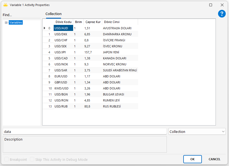Click the Find... search field
229x166 pixels.
point(21,15)
